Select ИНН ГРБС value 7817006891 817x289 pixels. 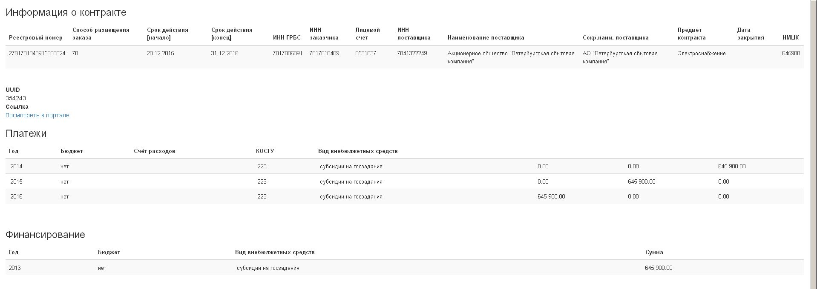point(288,53)
